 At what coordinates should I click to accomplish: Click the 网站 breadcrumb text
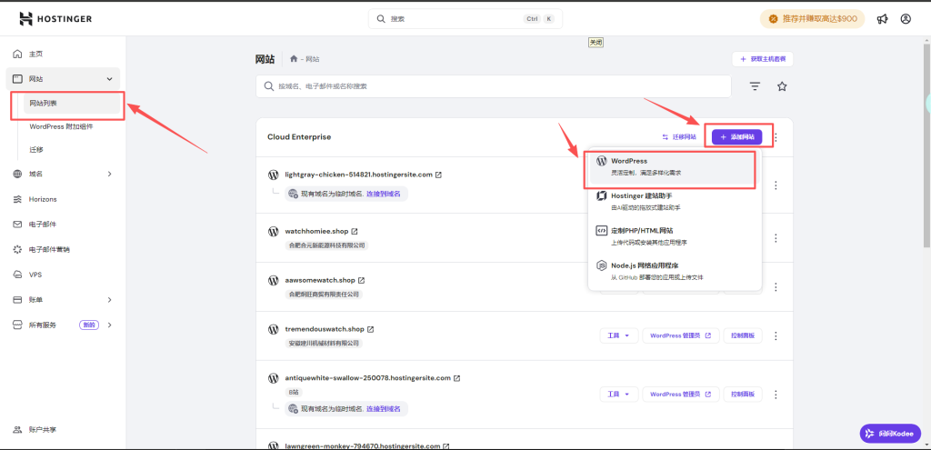click(313, 59)
